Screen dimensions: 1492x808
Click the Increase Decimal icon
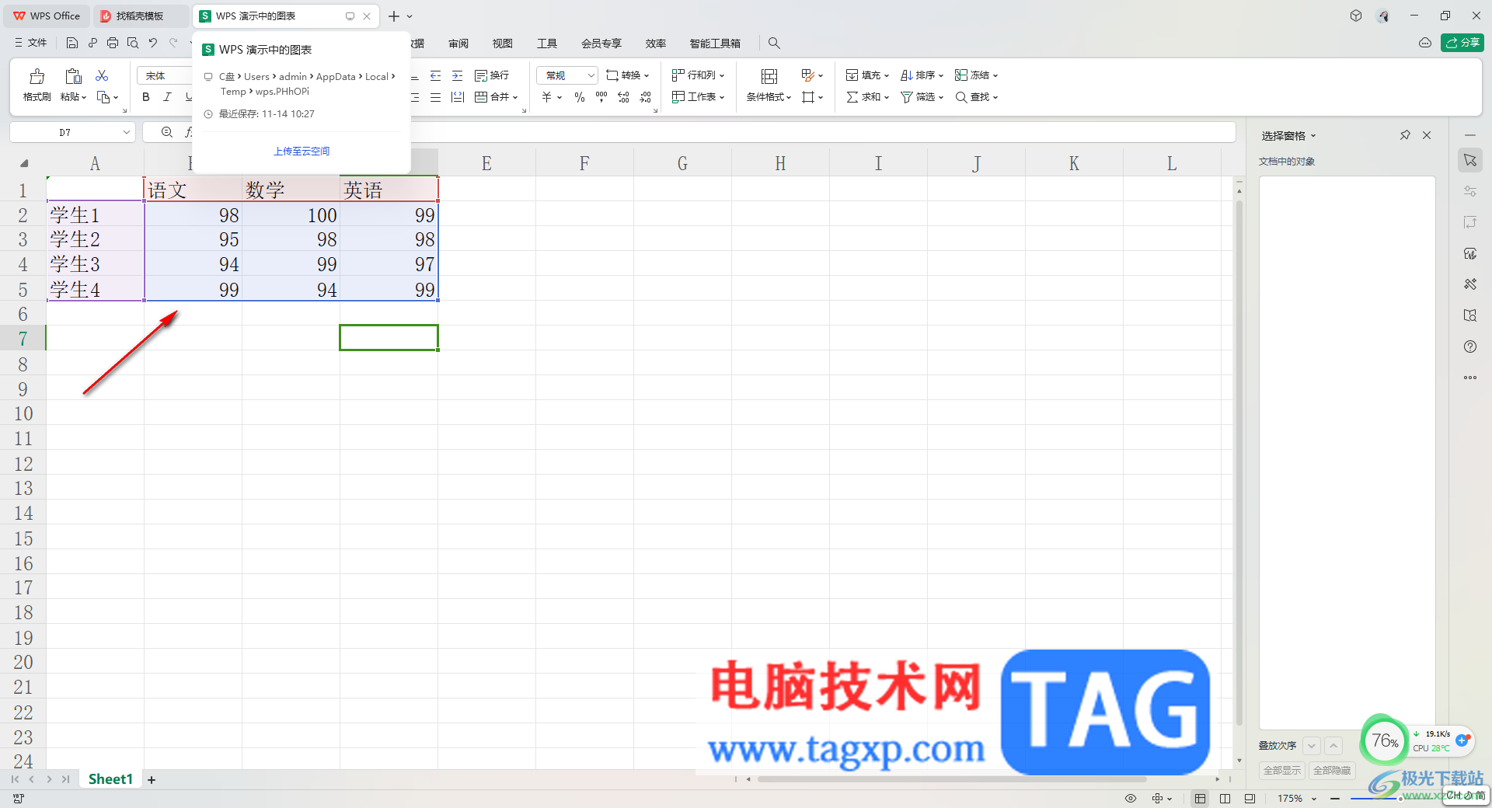[623, 97]
